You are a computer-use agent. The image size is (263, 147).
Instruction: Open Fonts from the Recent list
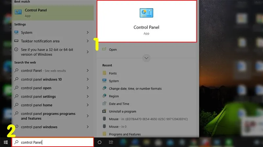point(113,73)
